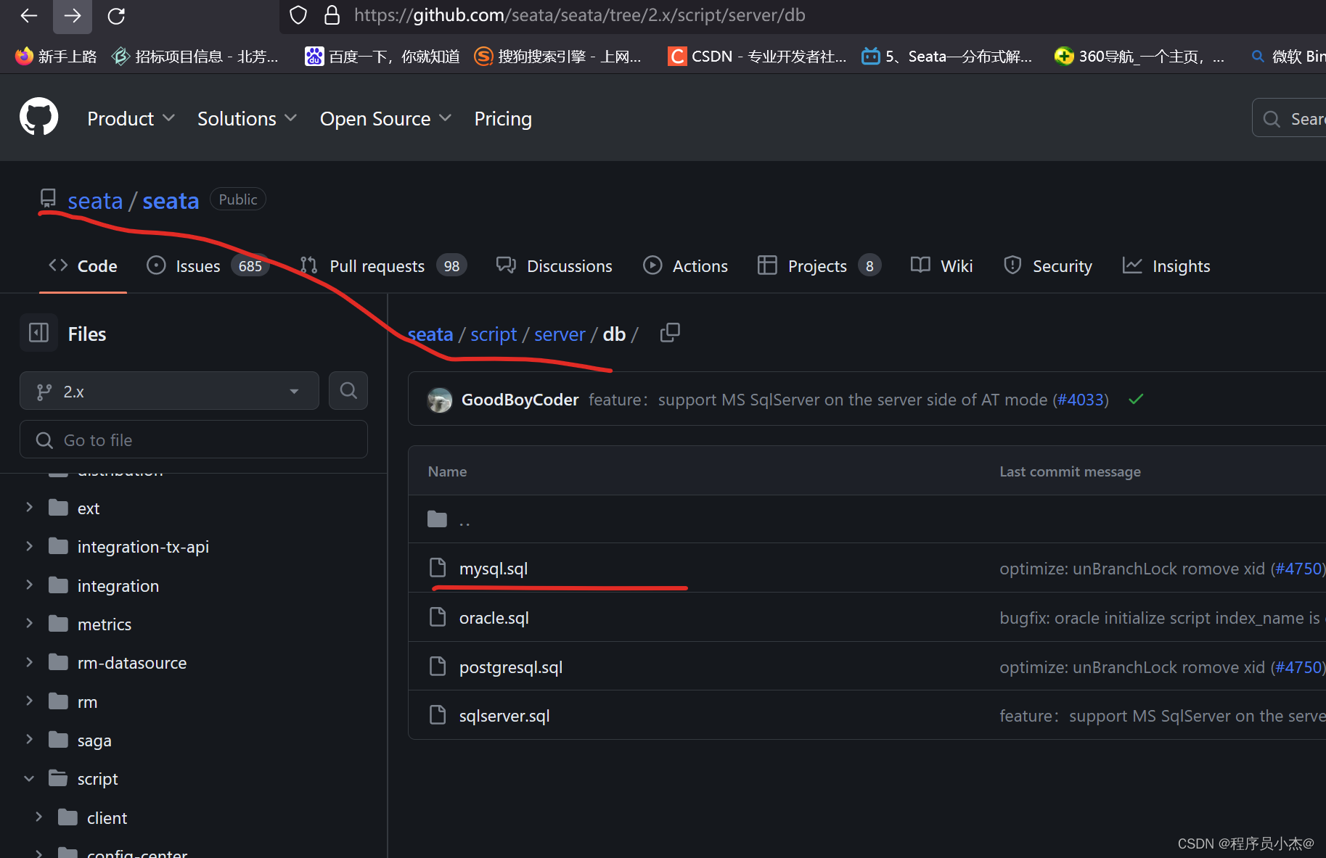Open the Baidu bookmark
Viewport: 1326px width, 858px height.
pos(382,56)
